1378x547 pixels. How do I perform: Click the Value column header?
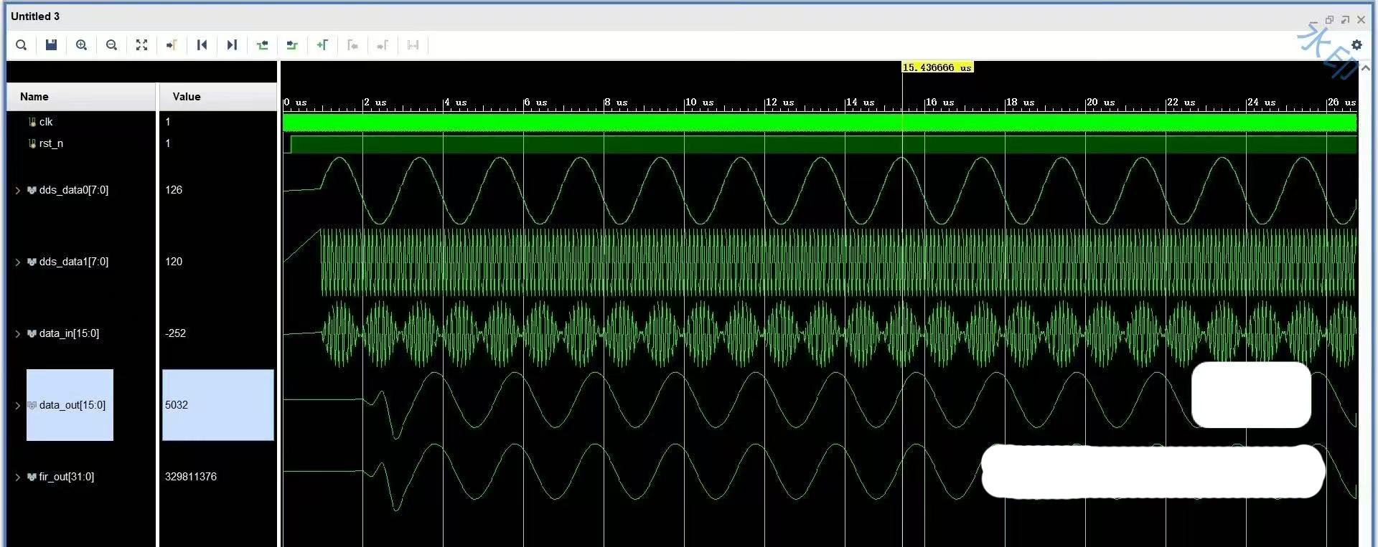click(x=217, y=97)
